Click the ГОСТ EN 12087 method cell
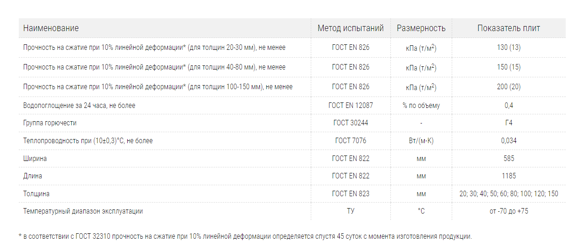 (x=351, y=106)
